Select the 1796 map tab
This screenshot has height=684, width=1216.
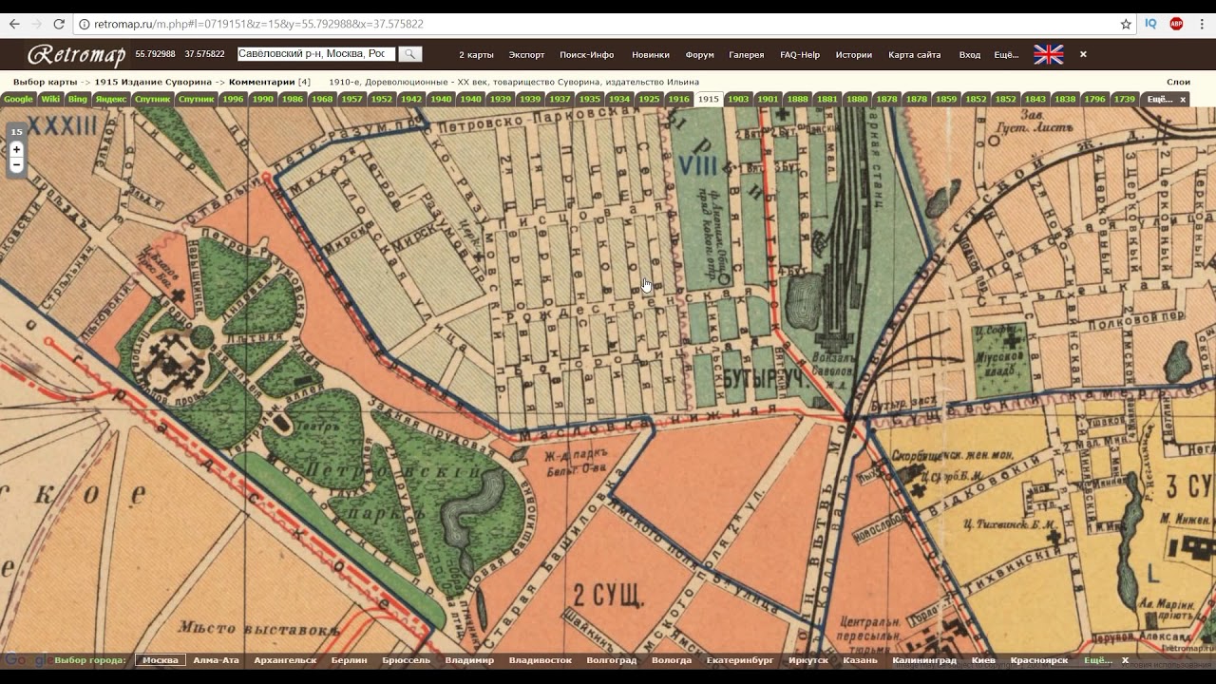coord(1094,99)
